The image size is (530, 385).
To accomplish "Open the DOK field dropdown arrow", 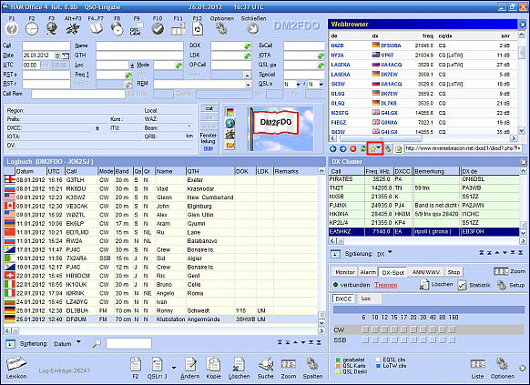I will 248,46.
